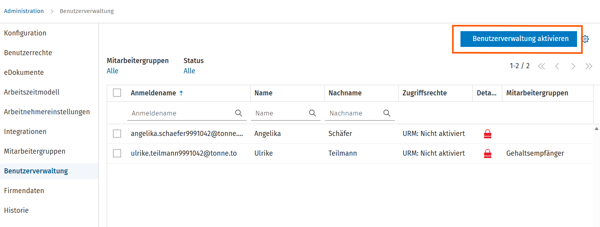The height and width of the screenshot is (227, 600).
Task: Click the 'Benutzerverwaltung aktivieren' button
Action: coord(519,39)
